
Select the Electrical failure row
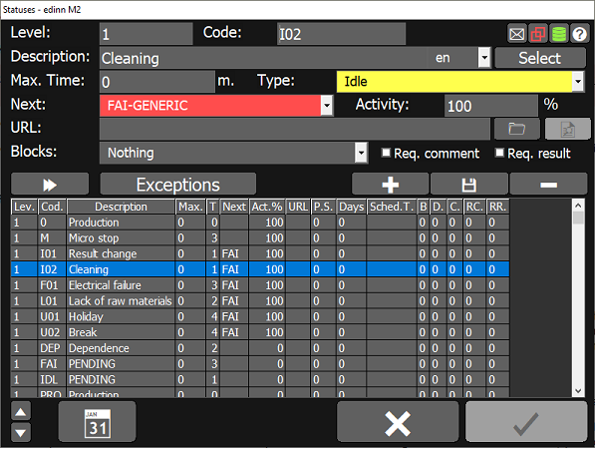pyautogui.click(x=260, y=285)
